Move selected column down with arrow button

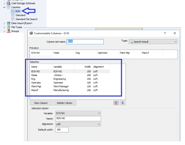click(x=123, y=103)
